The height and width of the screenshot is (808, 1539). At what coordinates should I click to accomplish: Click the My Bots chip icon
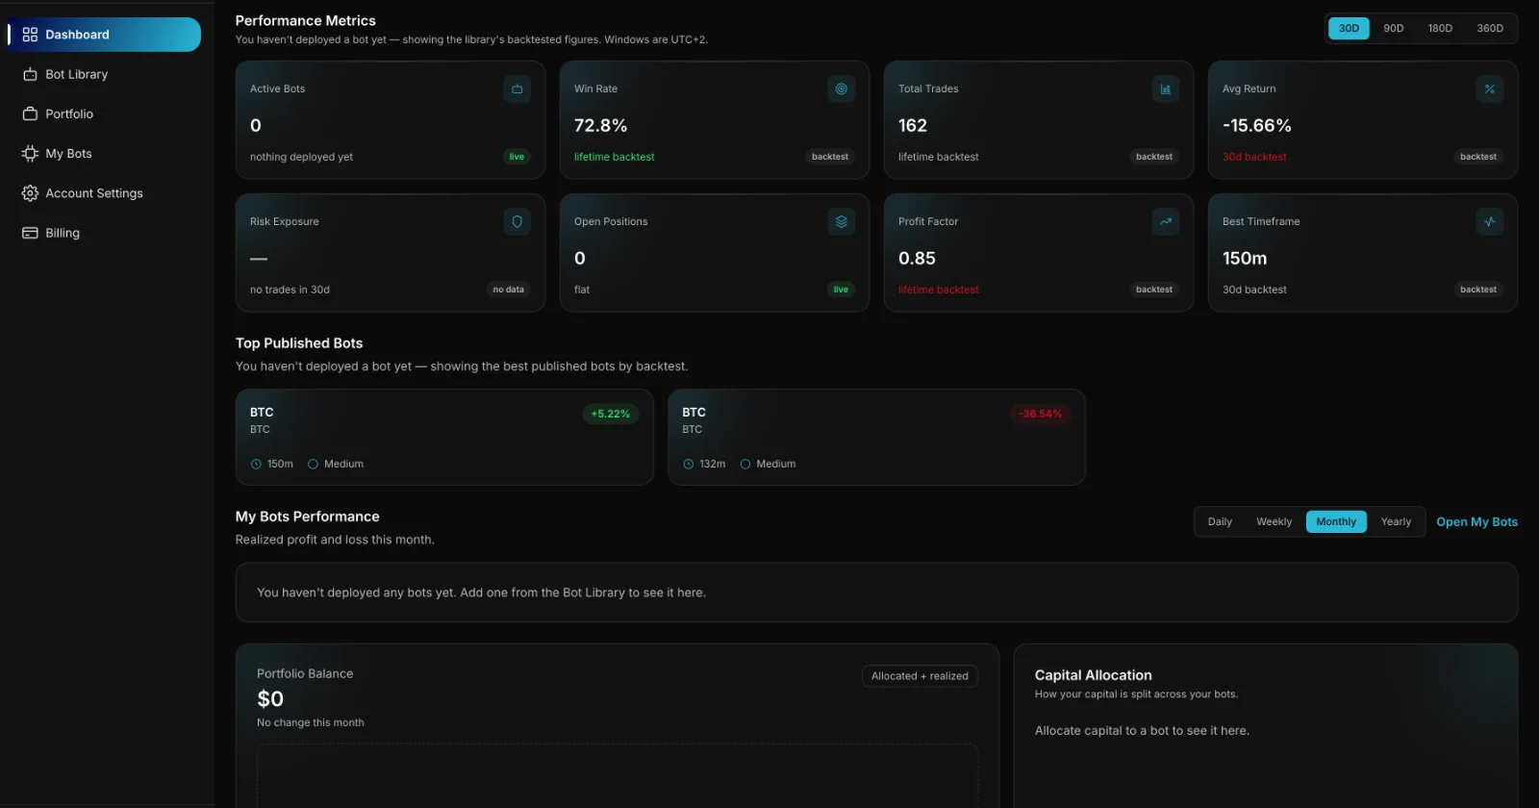tap(30, 153)
